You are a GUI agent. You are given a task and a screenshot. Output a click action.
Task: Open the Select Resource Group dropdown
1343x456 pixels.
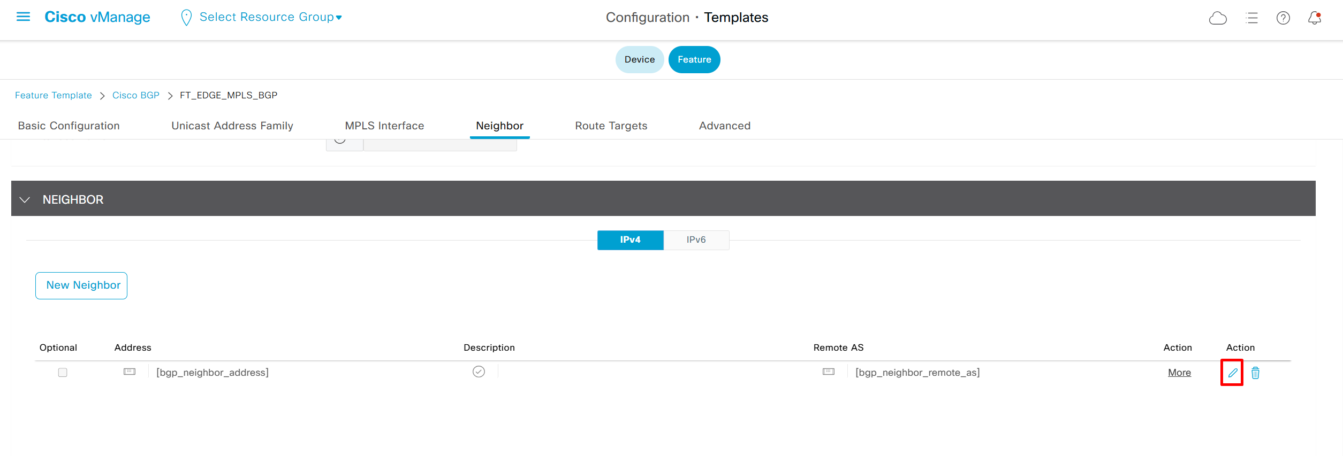coord(270,17)
